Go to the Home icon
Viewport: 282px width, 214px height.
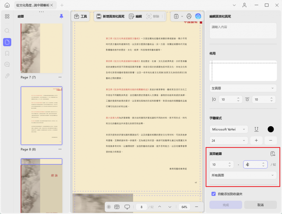coord(7,5)
